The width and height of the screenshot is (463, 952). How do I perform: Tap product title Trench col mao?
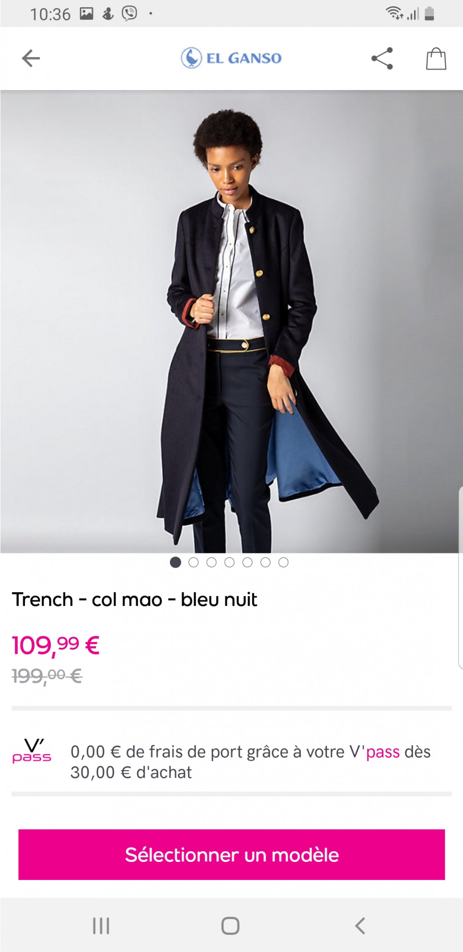[134, 600]
